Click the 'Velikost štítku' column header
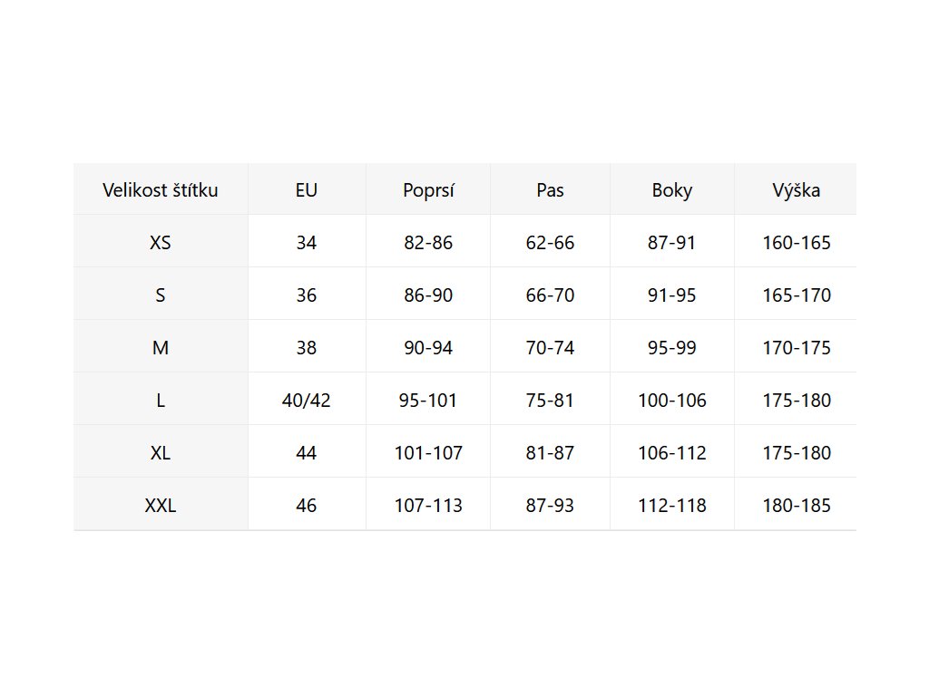 [161, 190]
